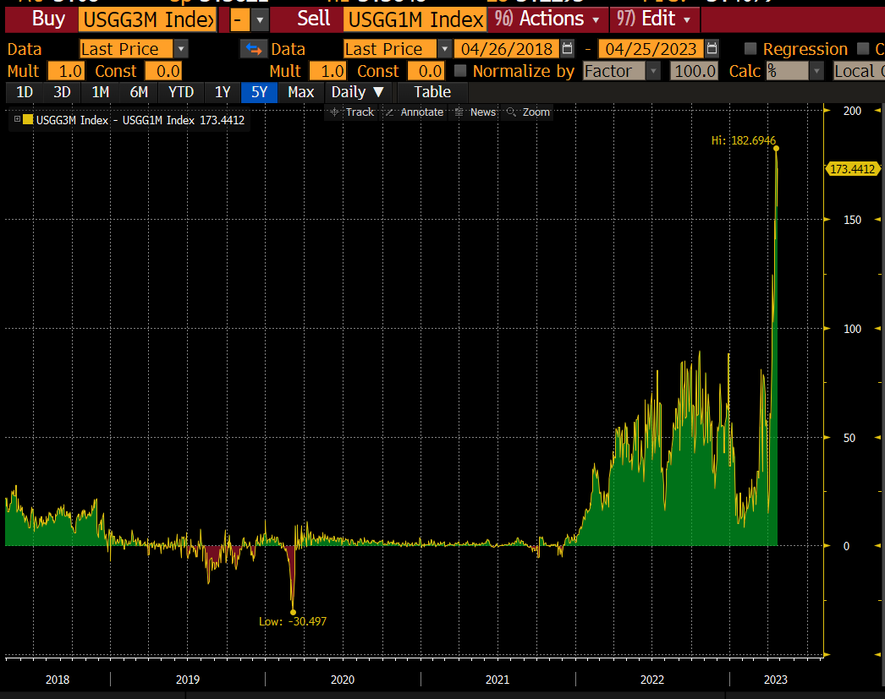Viewport: 885px width, 699px height.
Task: Click the start date 04/26/2018 field
Action: coord(507,49)
